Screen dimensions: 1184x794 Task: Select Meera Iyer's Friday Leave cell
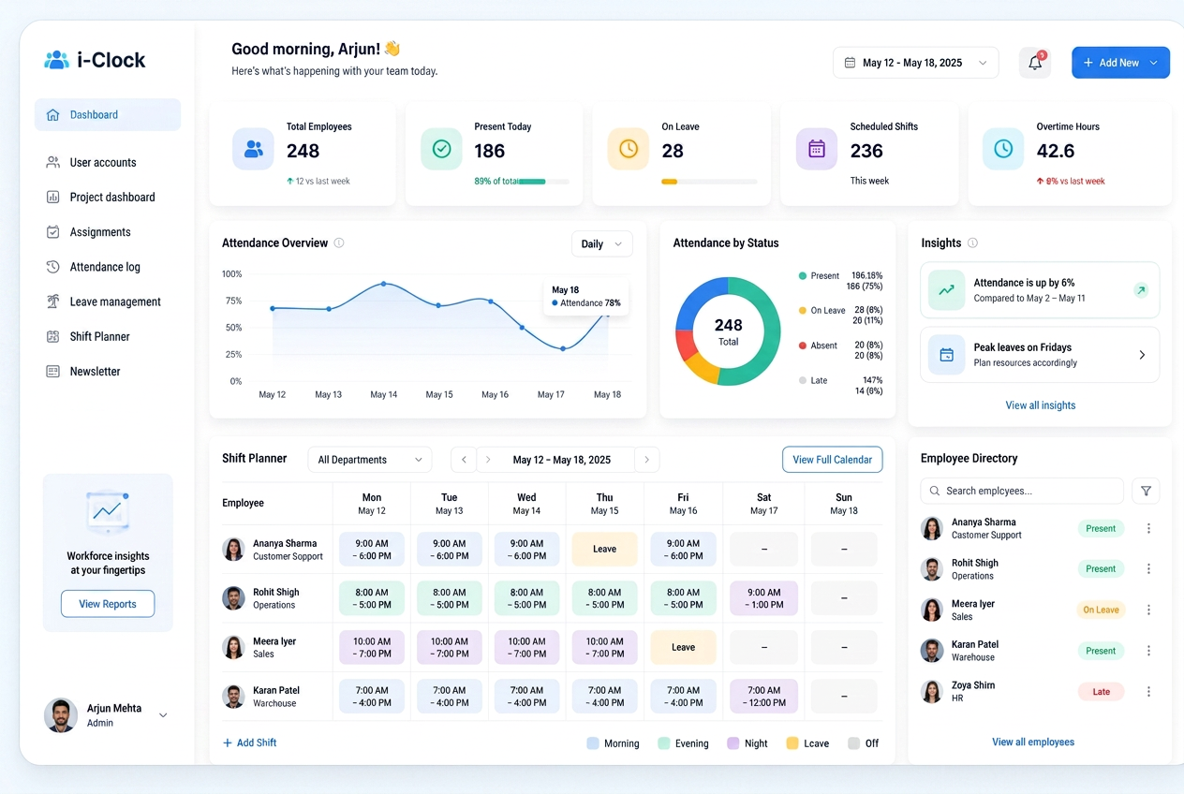coord(684,647)
